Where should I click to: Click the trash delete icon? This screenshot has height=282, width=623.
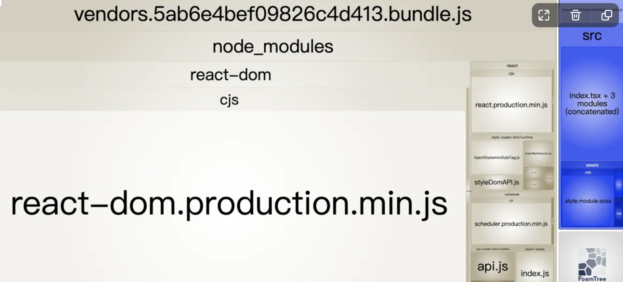click(x=575, y=15)
